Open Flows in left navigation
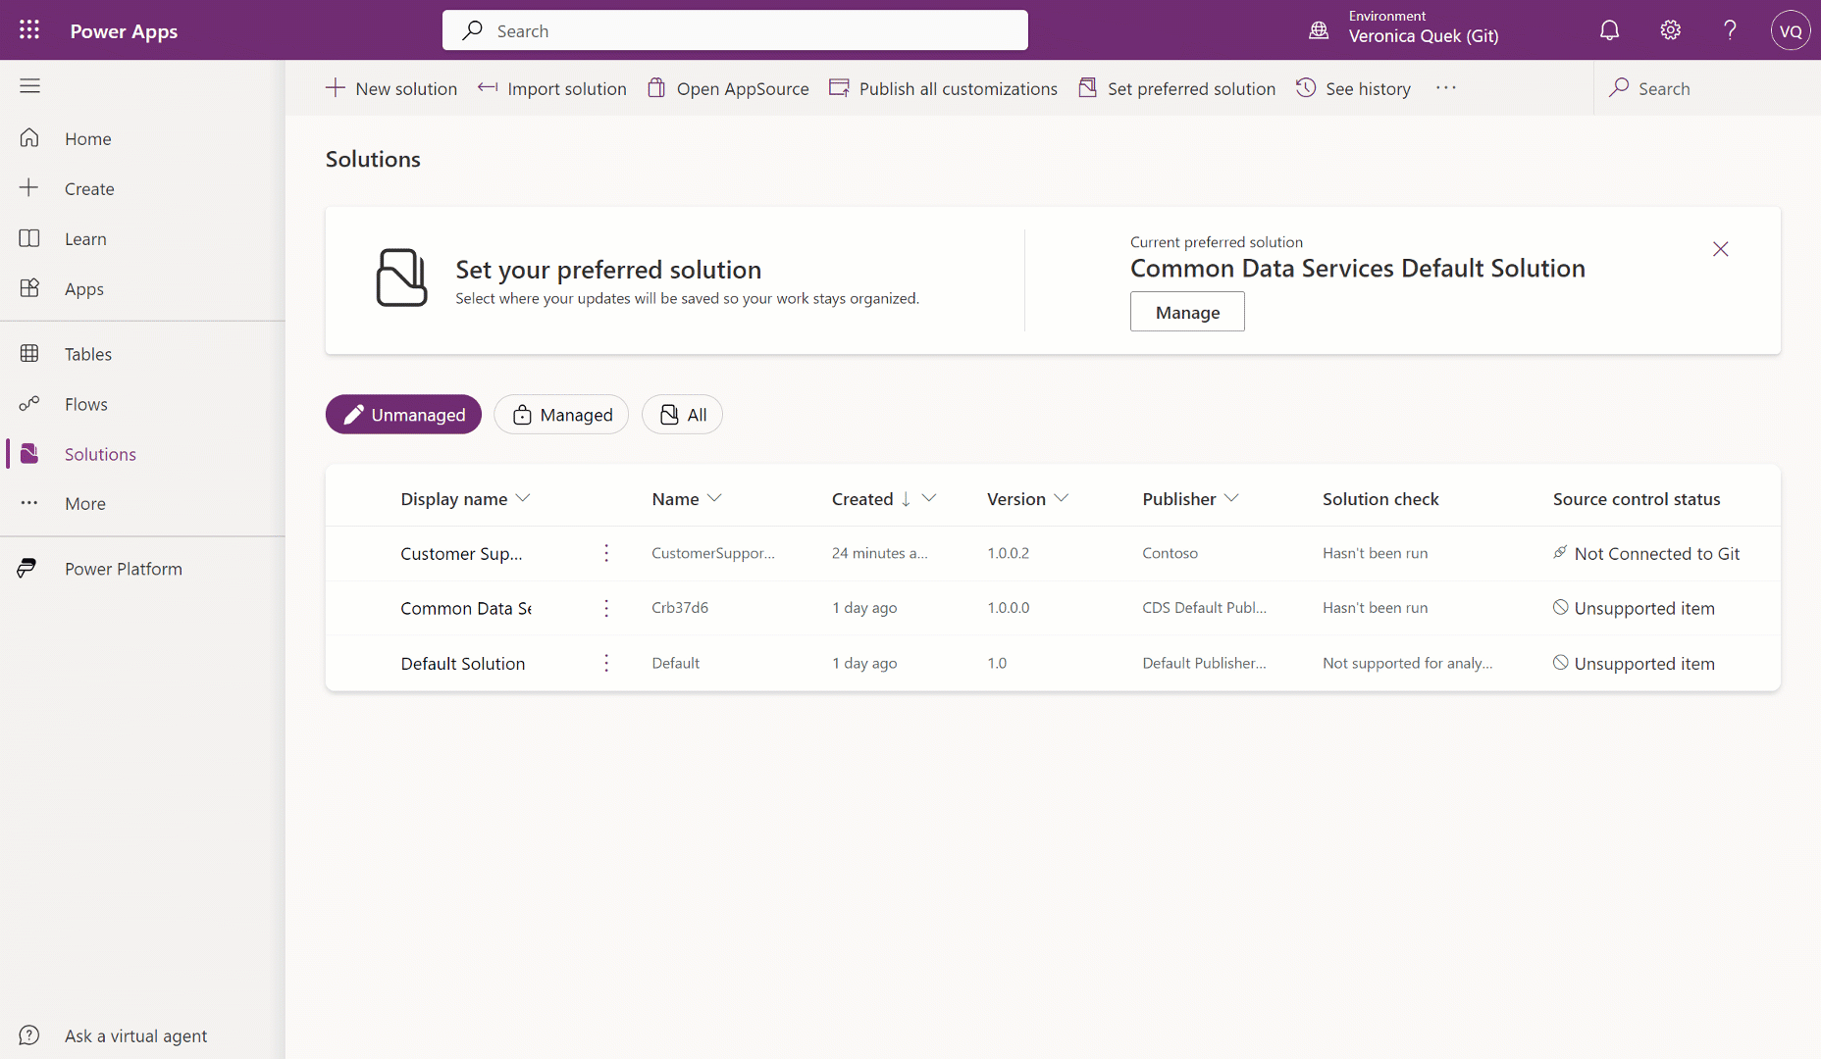The height and width of the screenshot is (1059, 1821). pos(86,404)
